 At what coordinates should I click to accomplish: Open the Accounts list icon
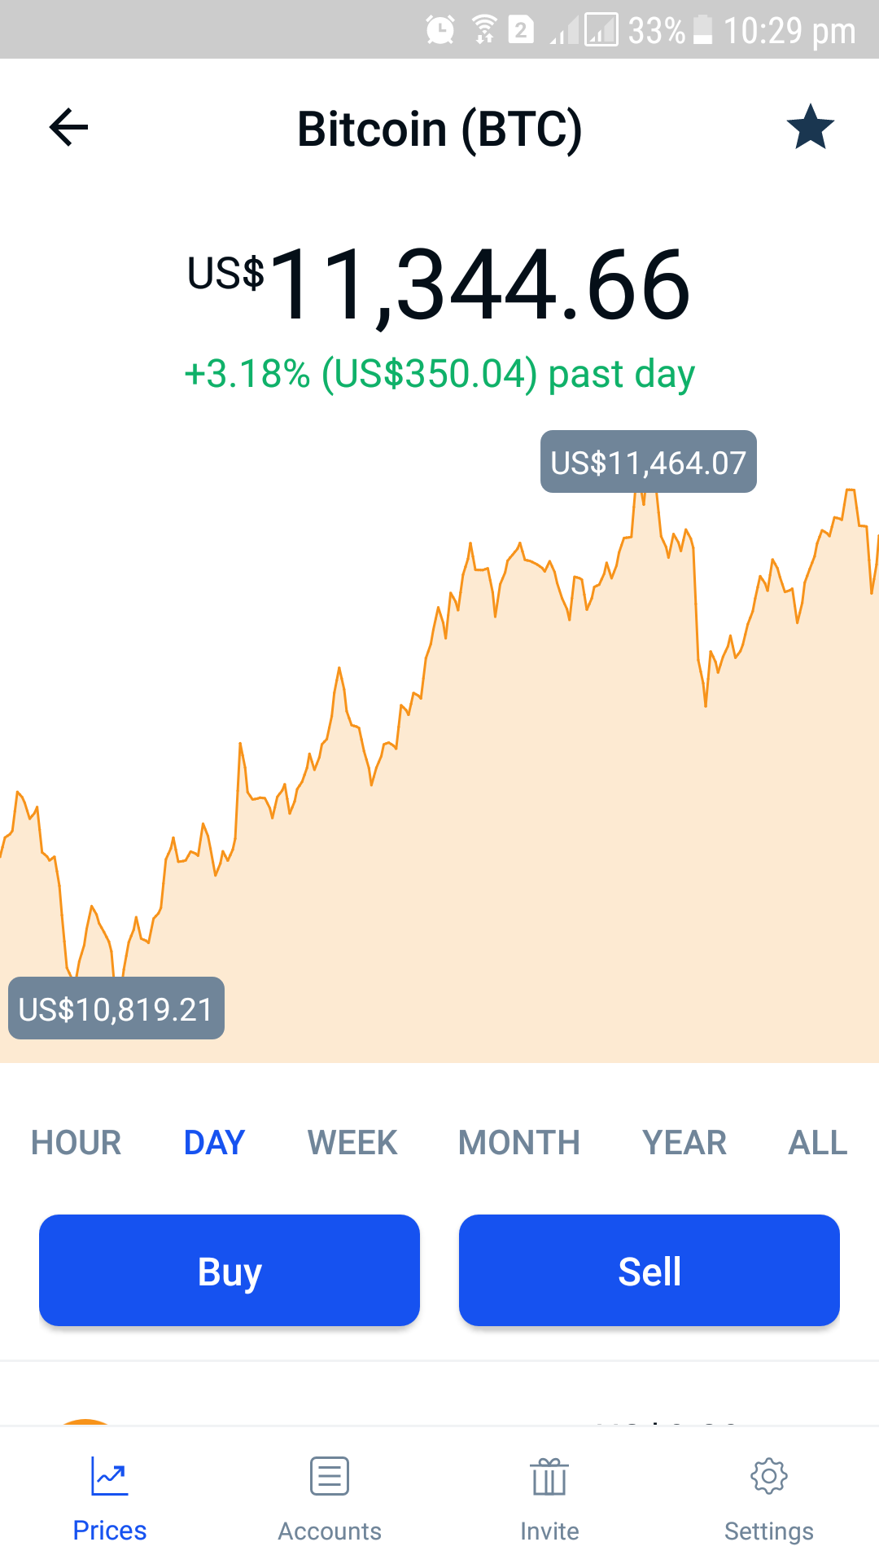[x=330, y=1476]
